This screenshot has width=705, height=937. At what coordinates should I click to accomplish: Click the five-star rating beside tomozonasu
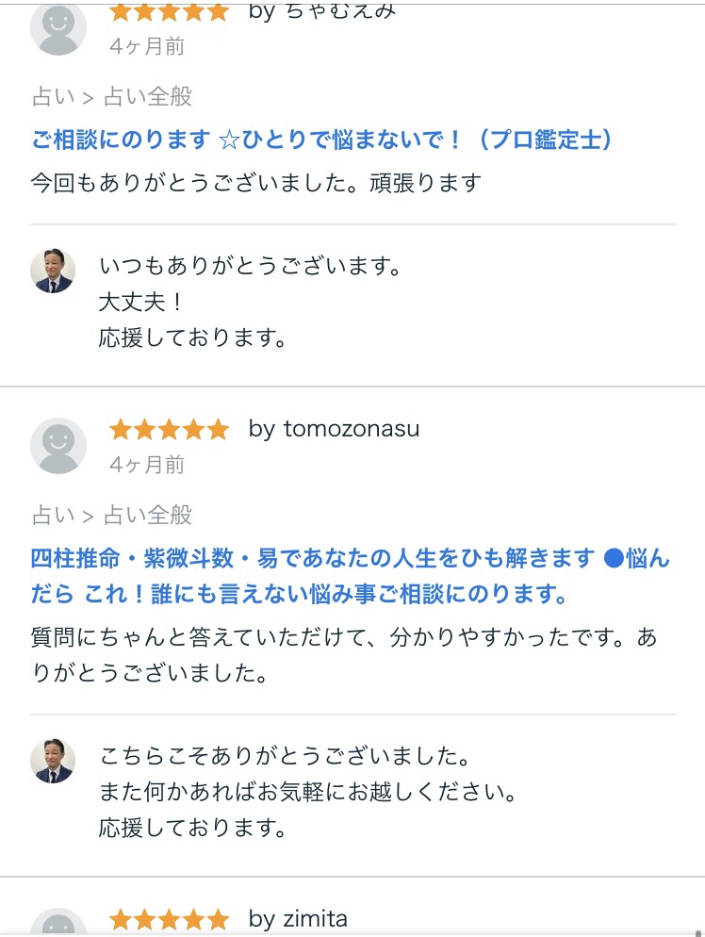click(169, 430)
